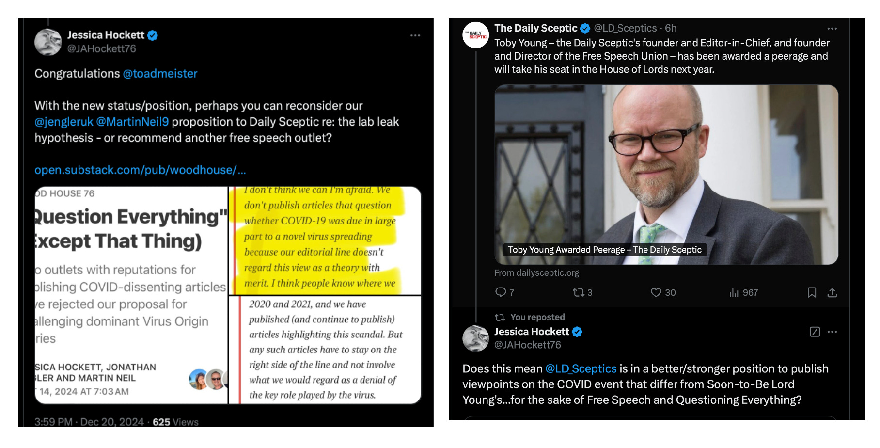
Task: View analytics showing 967 views
Action: pos(743,292)
